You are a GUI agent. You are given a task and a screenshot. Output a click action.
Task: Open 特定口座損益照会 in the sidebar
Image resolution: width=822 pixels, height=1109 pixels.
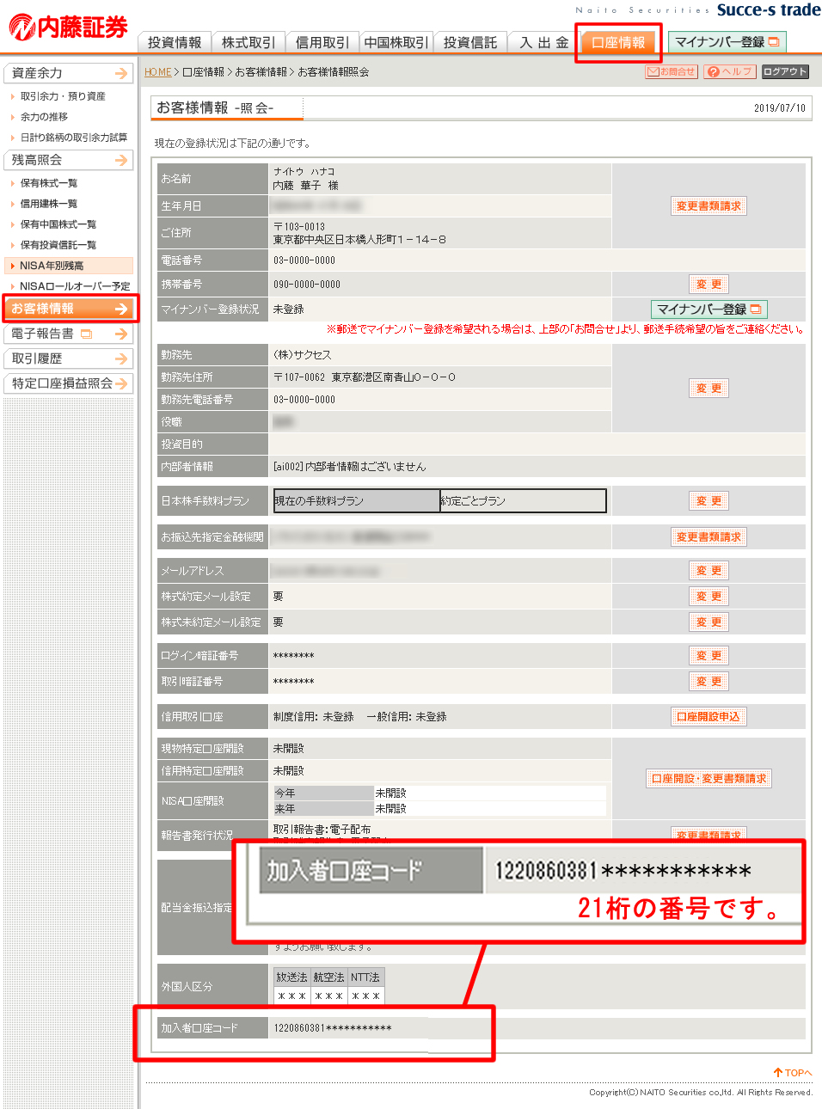tap(69, 384)
